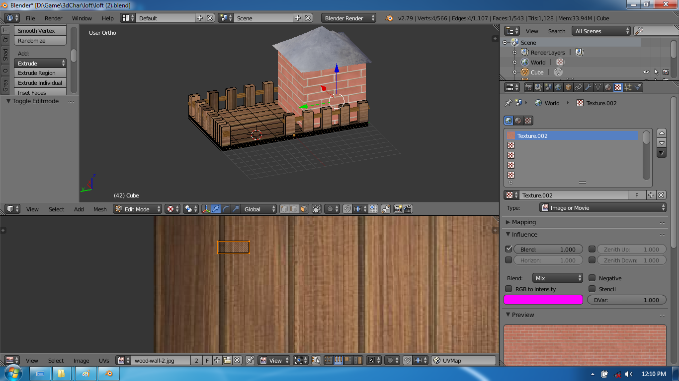The image size is (679, 381).
Task: Open the Mesh menu in the 3D viewport
Action: pos(99,209)
